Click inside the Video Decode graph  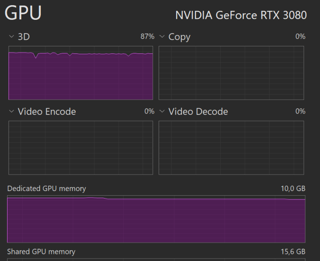pos(231,148)
